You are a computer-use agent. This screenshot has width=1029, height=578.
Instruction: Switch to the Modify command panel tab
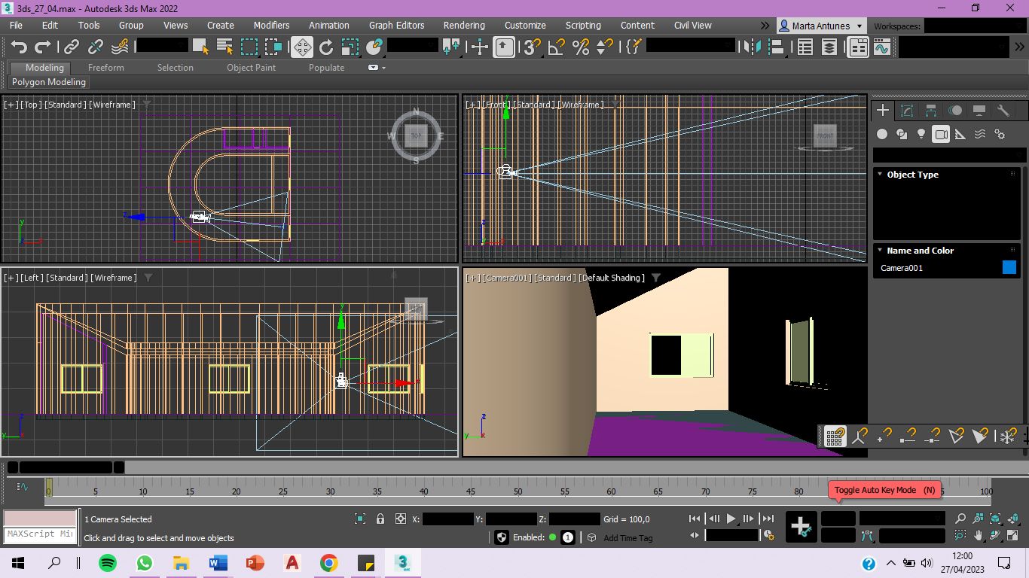pyautogui.click(x=907, y=111)
